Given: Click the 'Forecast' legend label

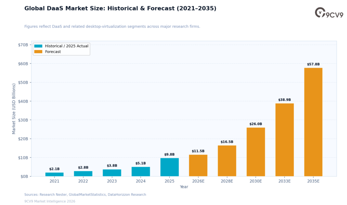Looking at the screenshot, I should (53, 52).
